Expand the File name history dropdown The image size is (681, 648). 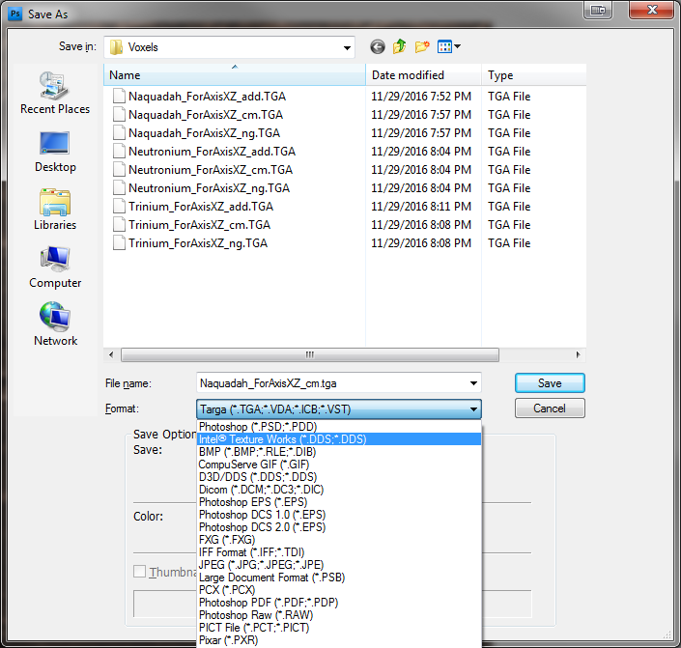473,383
